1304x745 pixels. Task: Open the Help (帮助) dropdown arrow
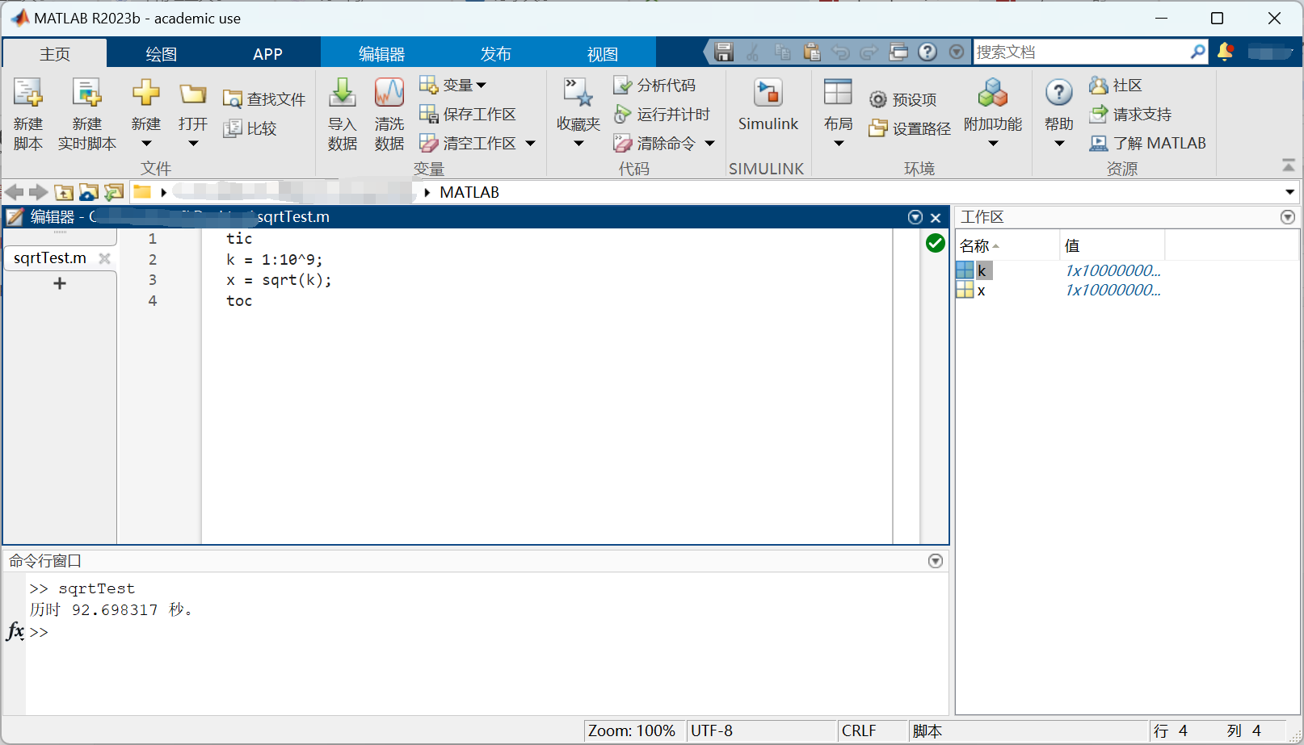pyautogui.click(x=1059, y=144)
